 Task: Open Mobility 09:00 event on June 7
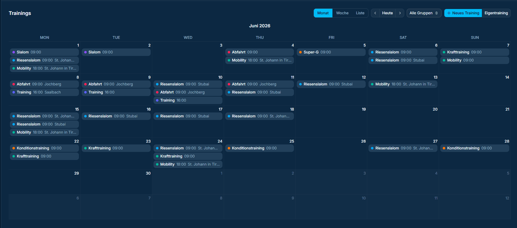pyautogui.click(x=475, y=60)
